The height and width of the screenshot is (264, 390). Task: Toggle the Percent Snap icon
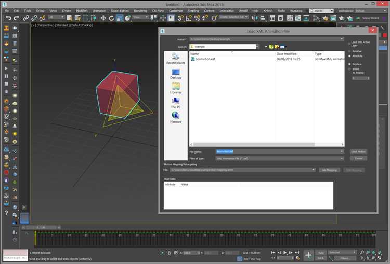[197, 18]
